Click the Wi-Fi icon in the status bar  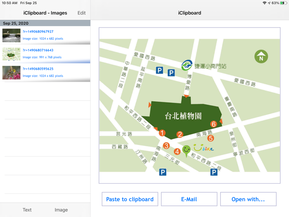[265, 3]
